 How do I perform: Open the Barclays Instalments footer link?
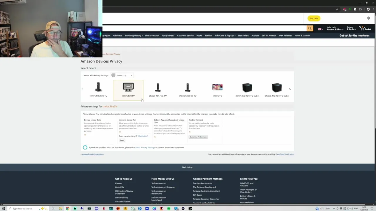(202, 183)
